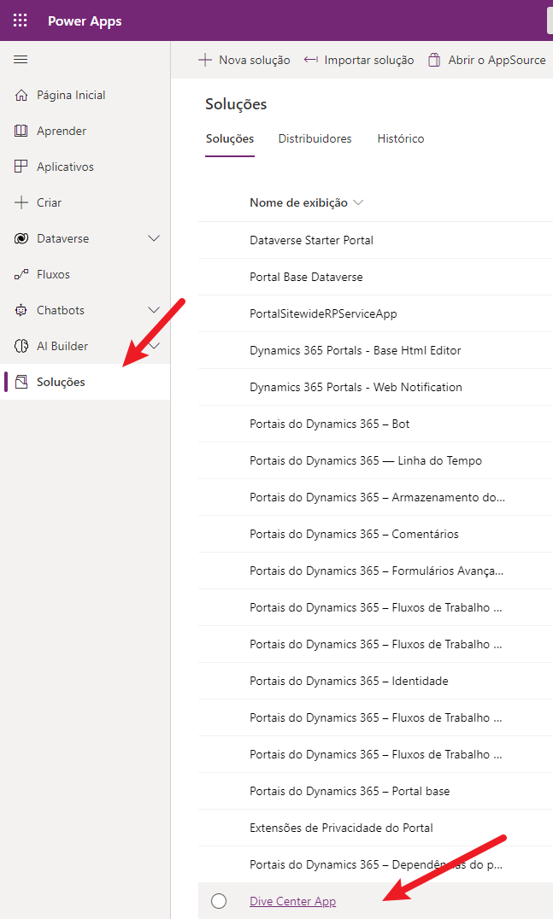
Task: Select Portal Base Dataverse row
Action: click(x=375, y=277)
